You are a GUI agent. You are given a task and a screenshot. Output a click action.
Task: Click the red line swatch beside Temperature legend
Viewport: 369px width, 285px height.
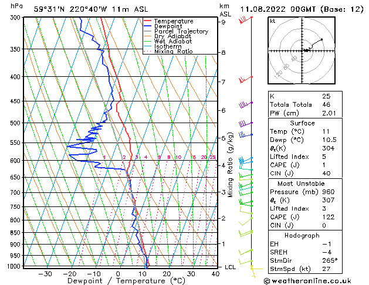coord(148,21)
